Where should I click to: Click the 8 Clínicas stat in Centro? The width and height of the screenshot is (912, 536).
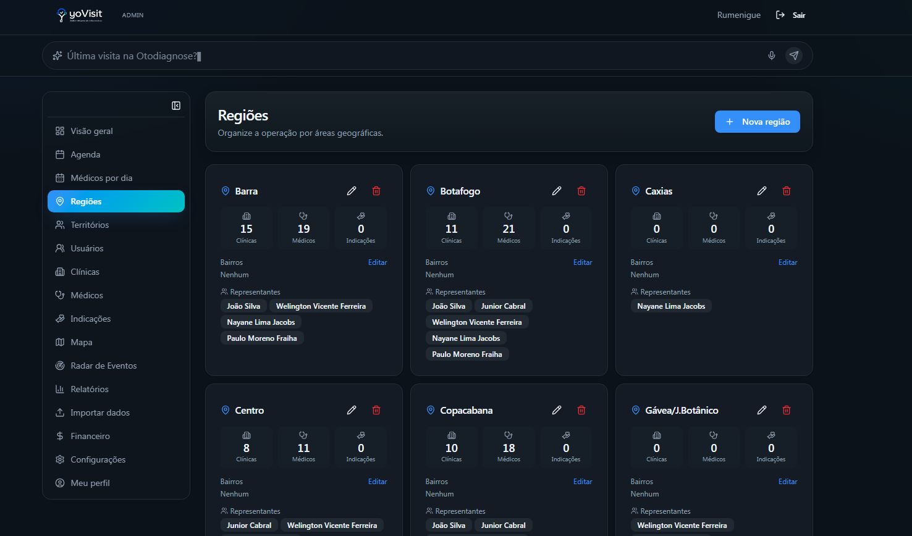247,447
